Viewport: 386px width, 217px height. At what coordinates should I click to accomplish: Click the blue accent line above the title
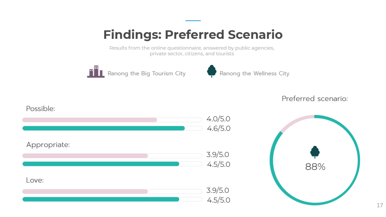point(193,21)
